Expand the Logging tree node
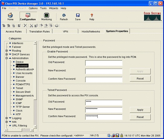Image resolution: width=164 pixels, height=139 pixels. pos(7,118)
